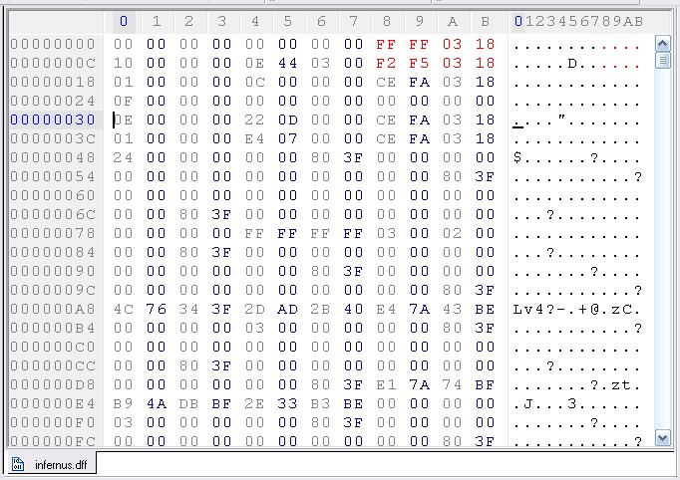680x480 pixels.
Task: Click column header 4 in hex pane
Action: coord(255,21)
